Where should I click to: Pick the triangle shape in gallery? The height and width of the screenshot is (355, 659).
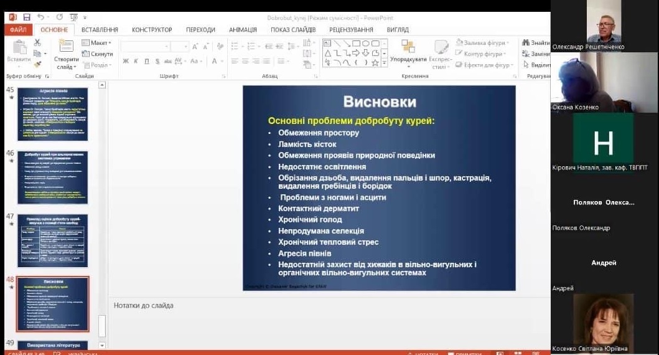[327, 53]
